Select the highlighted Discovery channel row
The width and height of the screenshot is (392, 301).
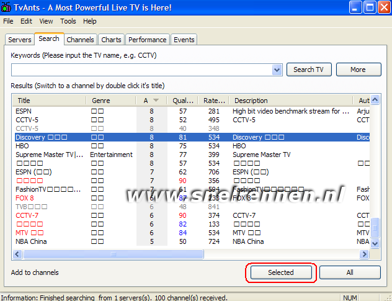[x=191, y=137]
